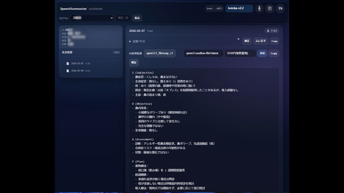Copy the AI result with Copy button
The image size is (344, 193).
pyautogui.click(x=274, y=53)
